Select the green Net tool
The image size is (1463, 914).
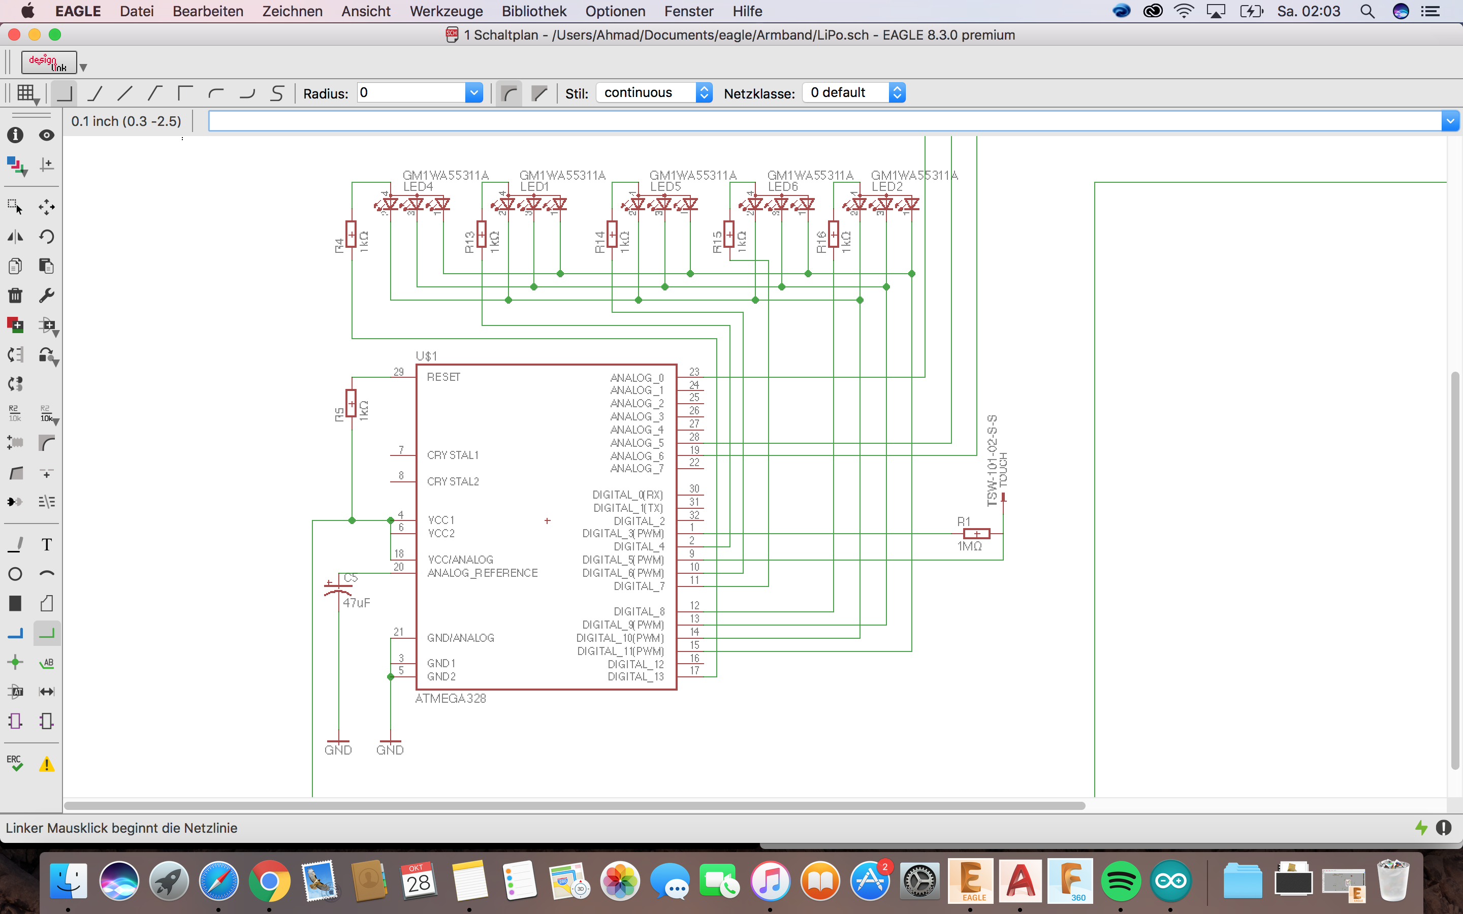(47, 633)
